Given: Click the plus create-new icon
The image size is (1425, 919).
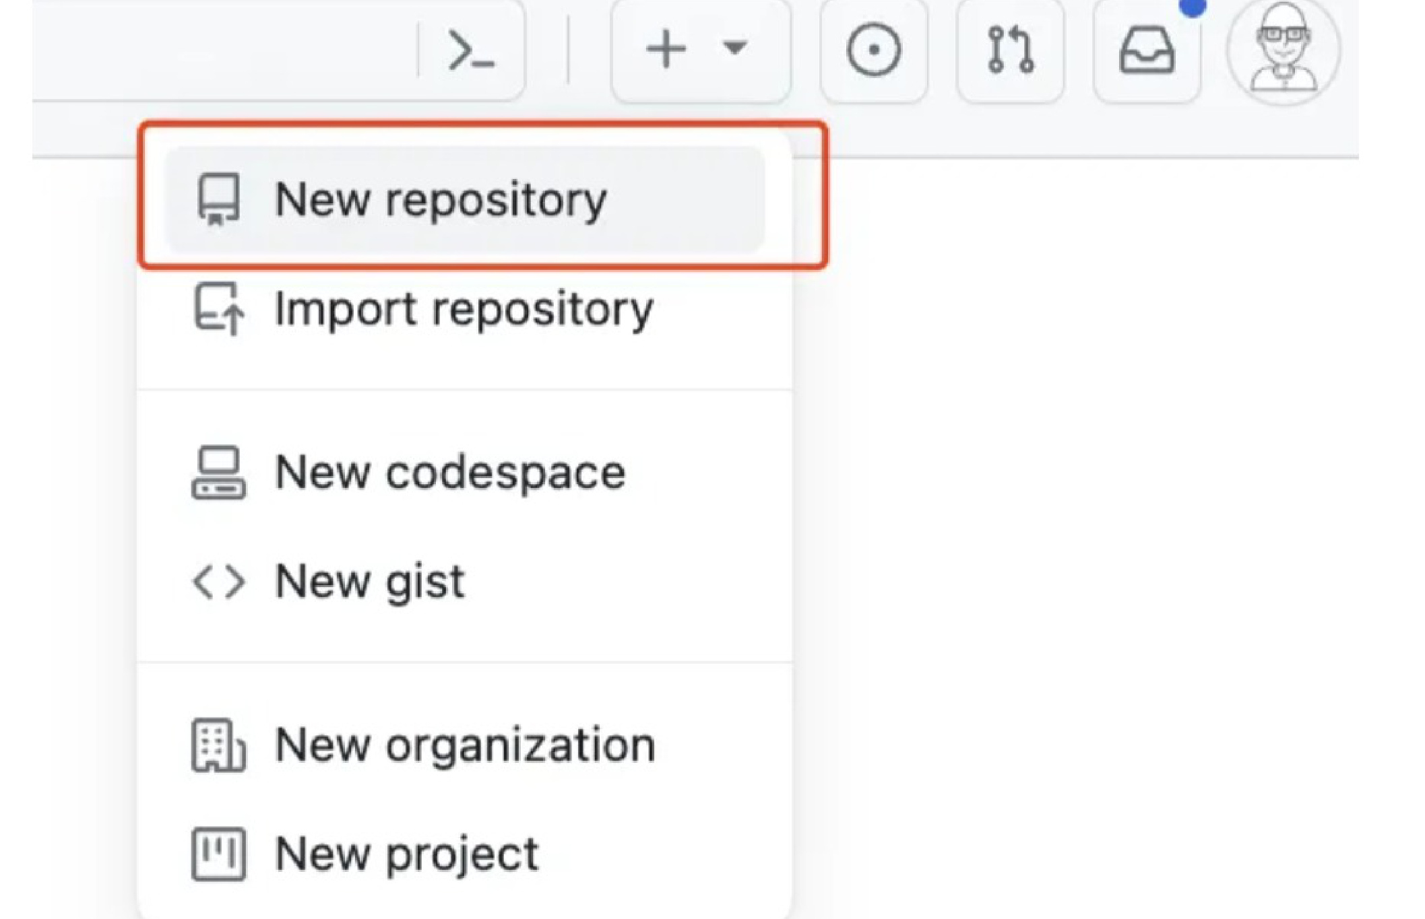Looking at the screenshot, I should [x=666, y=49].
